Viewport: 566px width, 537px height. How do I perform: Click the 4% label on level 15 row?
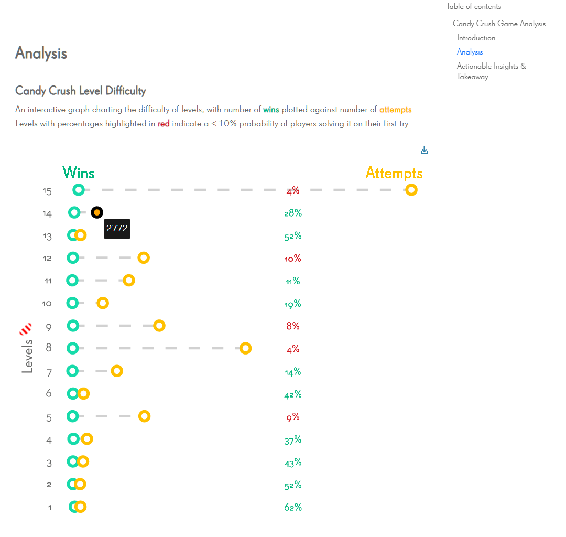pos(293,190)
